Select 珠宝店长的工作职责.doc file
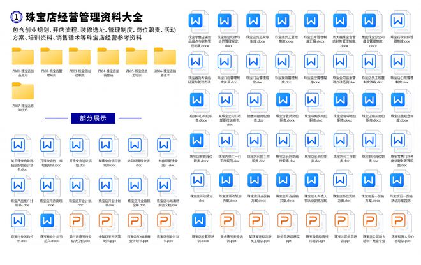The width and height of the screenshot is (421, 265). tap(257, 141)
